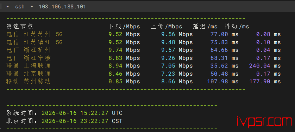The width and height of the screenshot is (295, 132).
Task: Click the 2026-06-16 15:22:27 UTC timestamp
Action: [82, 113]
